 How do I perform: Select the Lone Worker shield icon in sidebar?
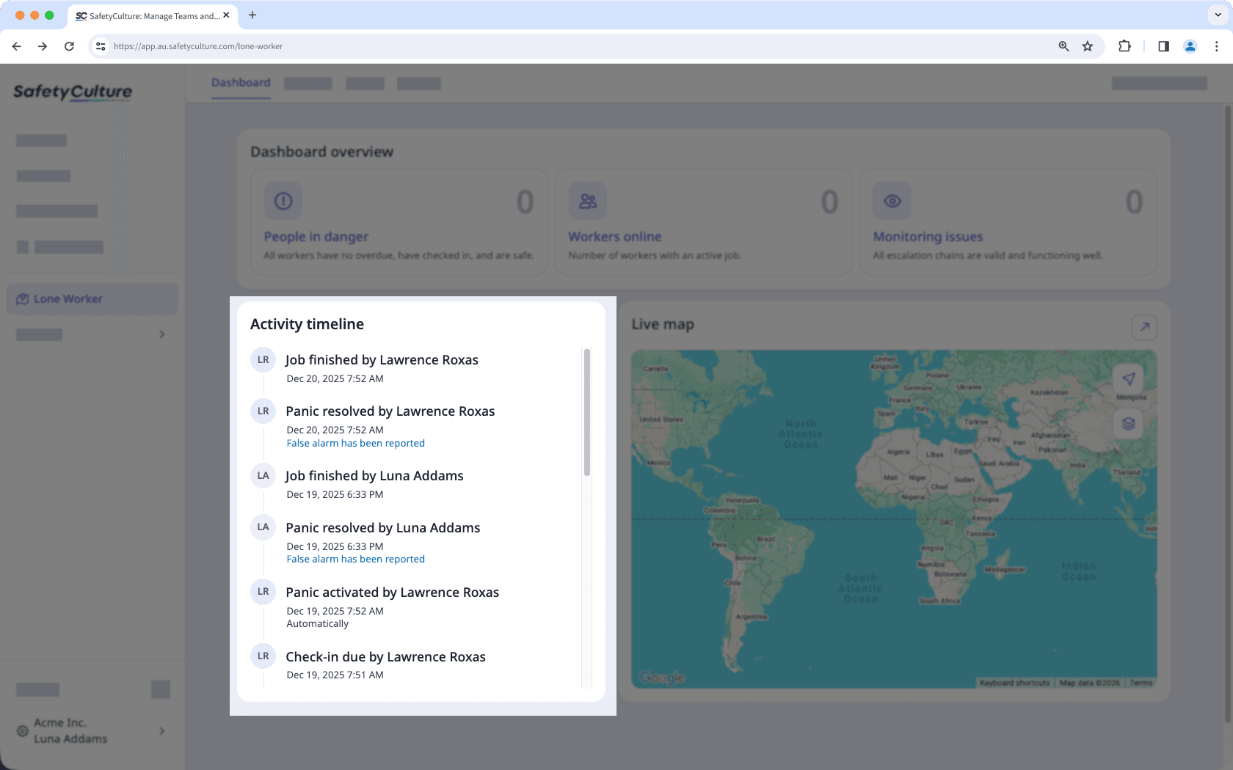pos(23,298)
